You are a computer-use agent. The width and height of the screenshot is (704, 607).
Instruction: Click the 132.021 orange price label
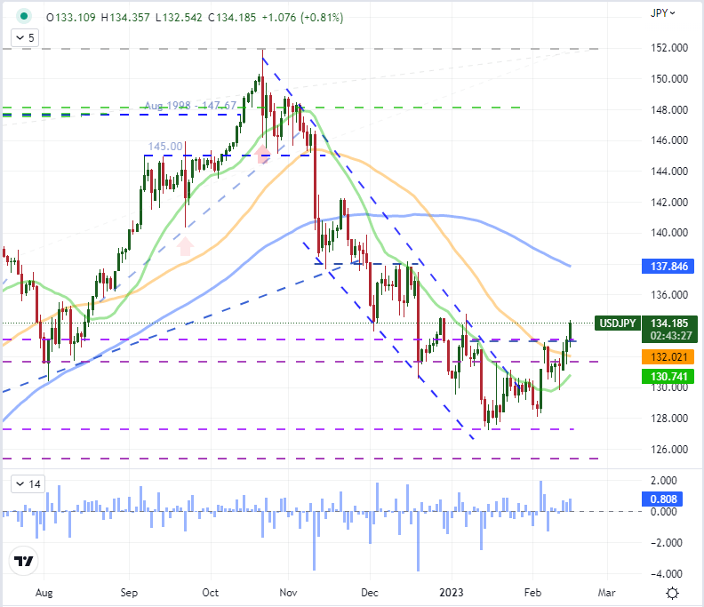click(668, 357)
